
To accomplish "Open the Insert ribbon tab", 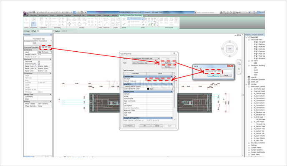I will [x=52, y=15].
